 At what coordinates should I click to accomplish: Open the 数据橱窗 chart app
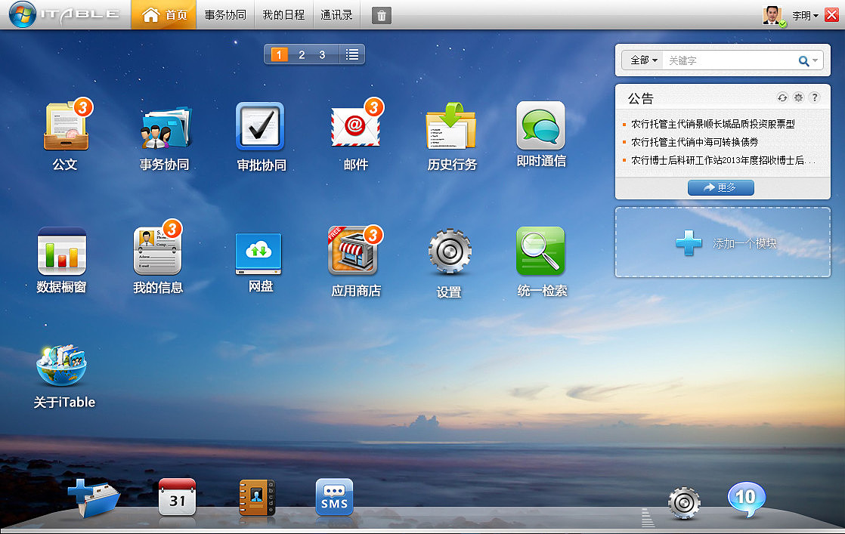61,252
